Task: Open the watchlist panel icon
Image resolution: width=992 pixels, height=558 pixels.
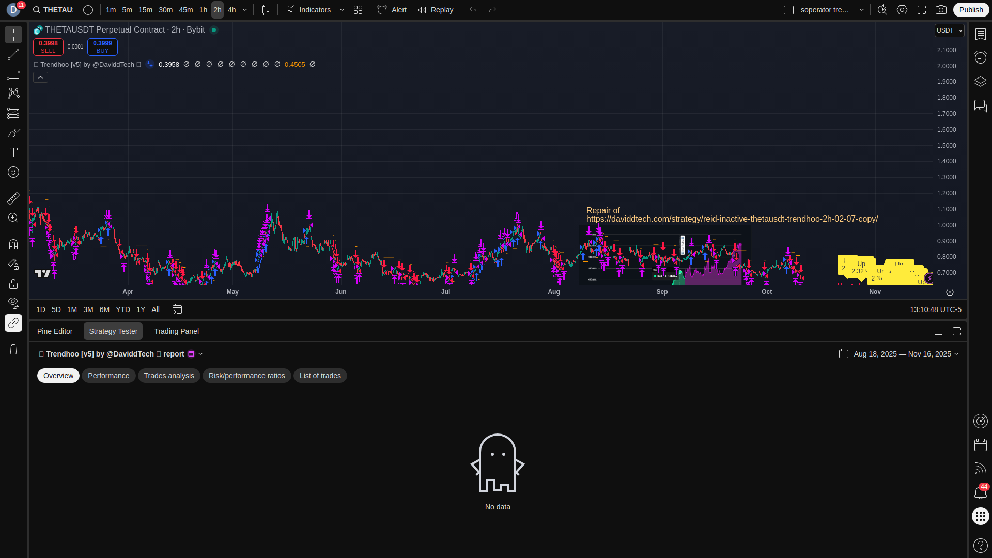Action: tap(980, 34)
